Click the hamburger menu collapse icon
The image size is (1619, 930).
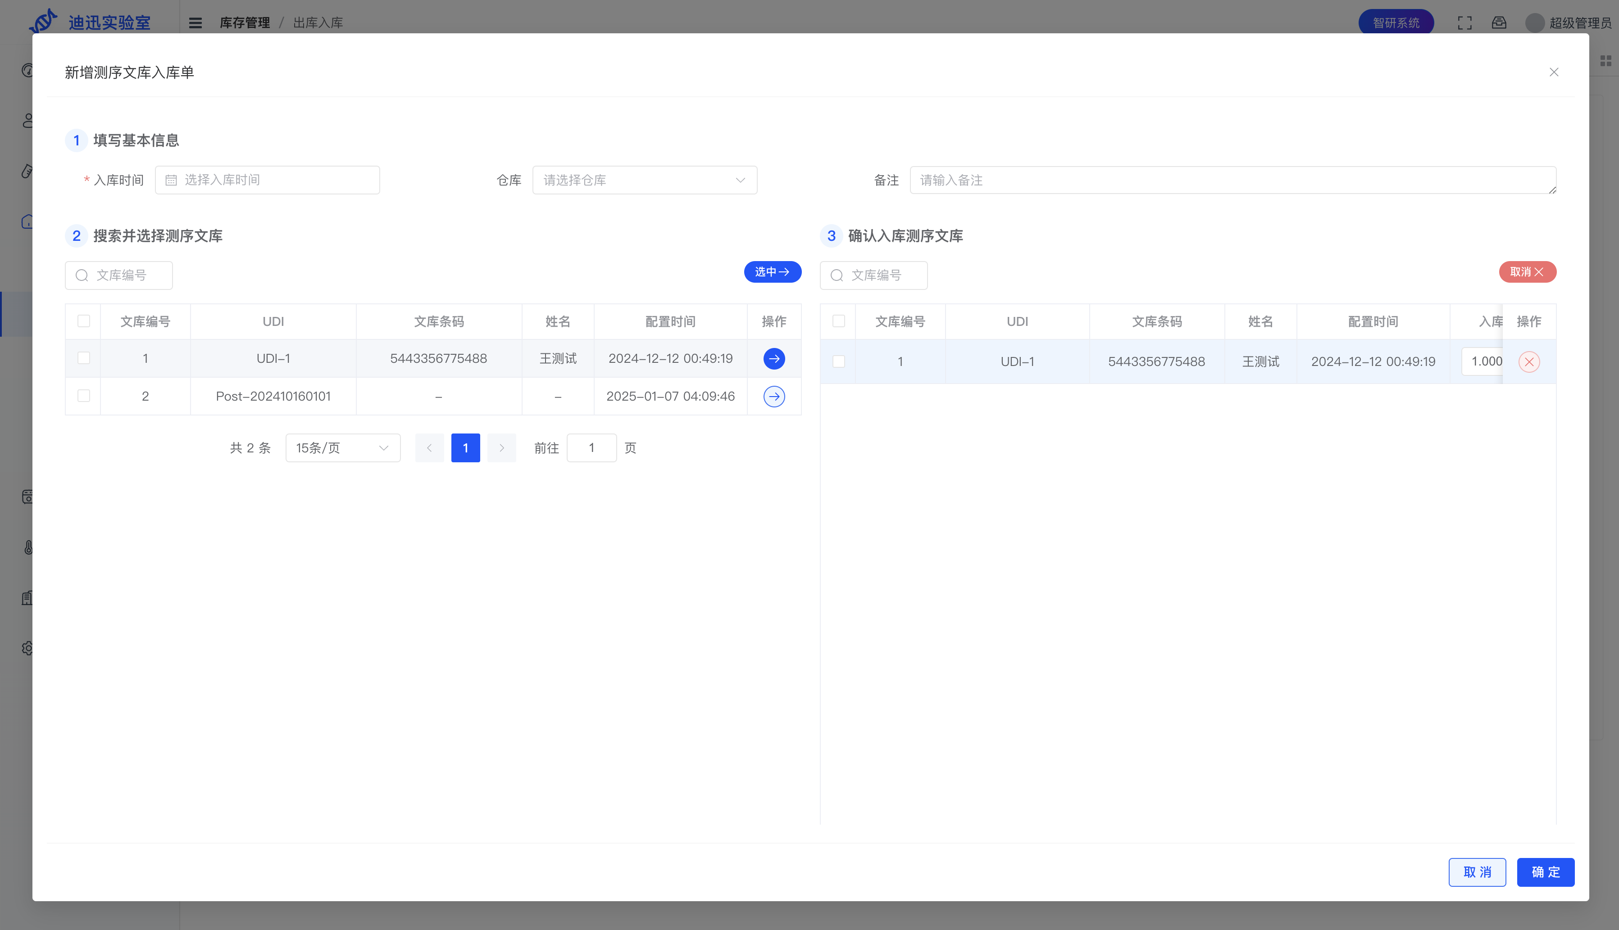click(196, 23)
